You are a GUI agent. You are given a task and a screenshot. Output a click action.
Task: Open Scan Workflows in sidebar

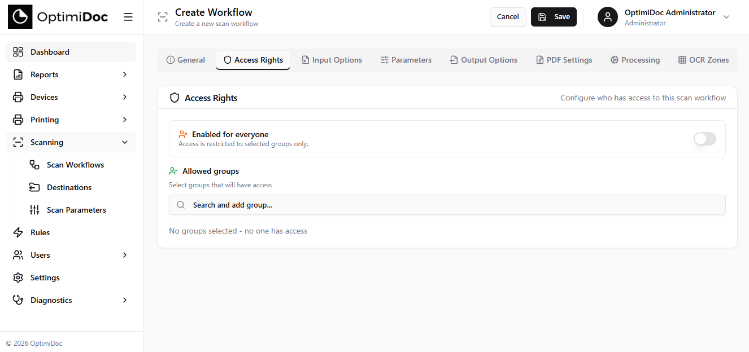point(79,165)
